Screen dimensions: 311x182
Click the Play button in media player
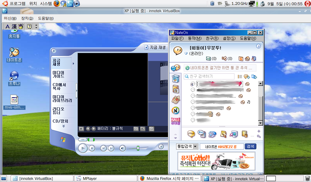coord(83,148)
